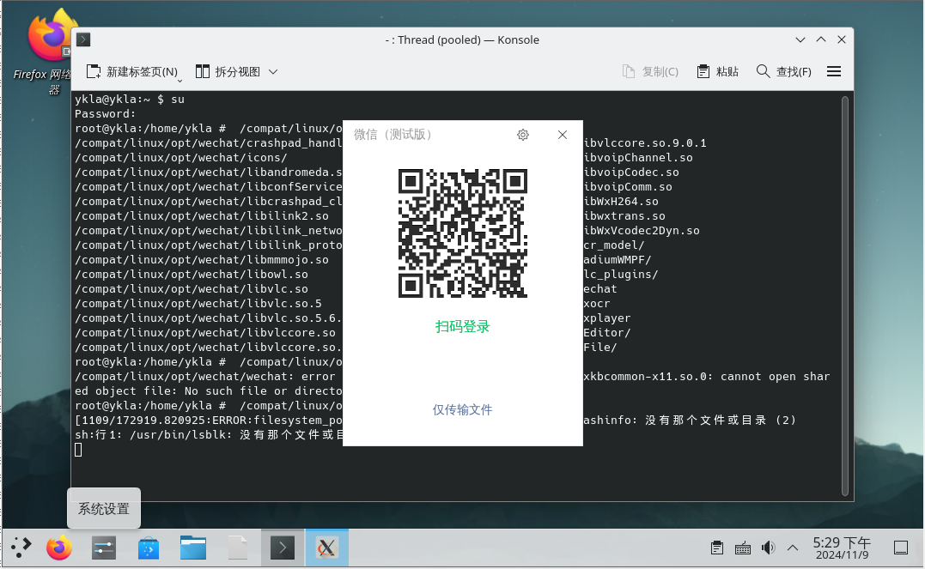Click the 微信（测试版）dialog title
Image resolution: width=925 pixels, height=569 pixels.
coord(393,135)
